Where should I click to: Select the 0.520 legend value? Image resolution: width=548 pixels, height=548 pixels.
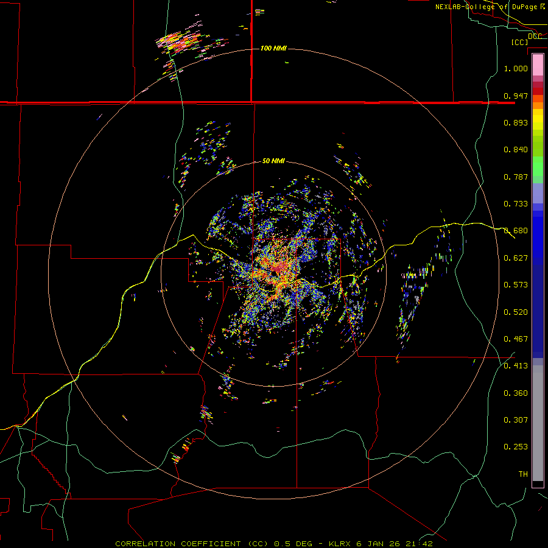pyautogui.click(x=516, y=312)
